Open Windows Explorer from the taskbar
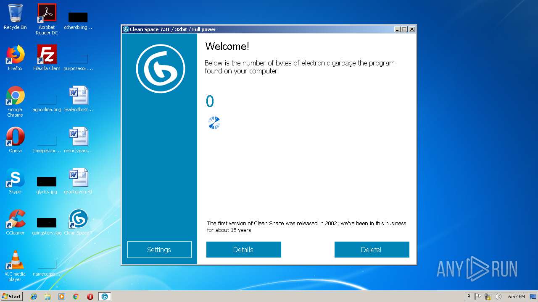This screenshot has height=302, width=538. 47,297
